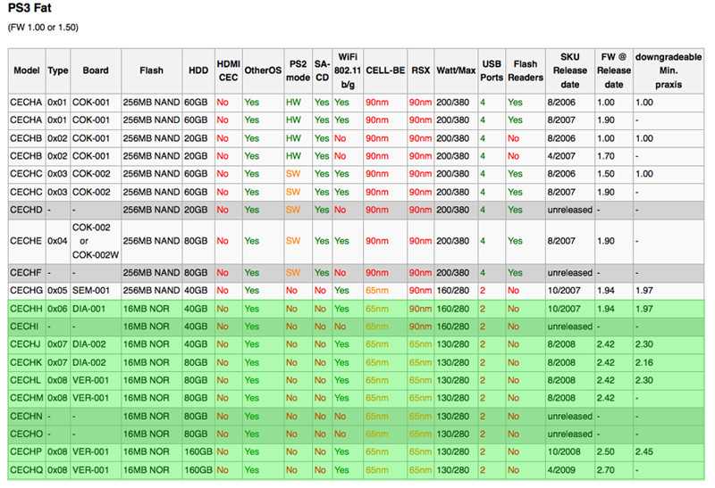Select the 'CECHF' model cell
The image size is (715, 488).
point(26,273)
